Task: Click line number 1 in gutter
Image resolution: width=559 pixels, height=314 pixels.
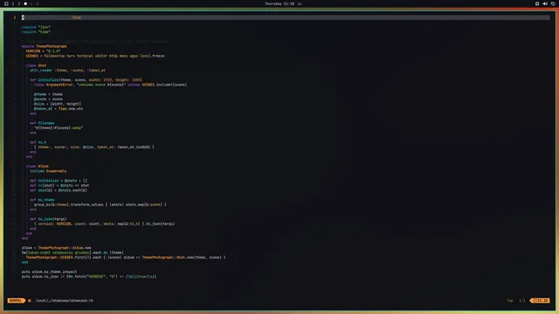Action: [15, 17]
